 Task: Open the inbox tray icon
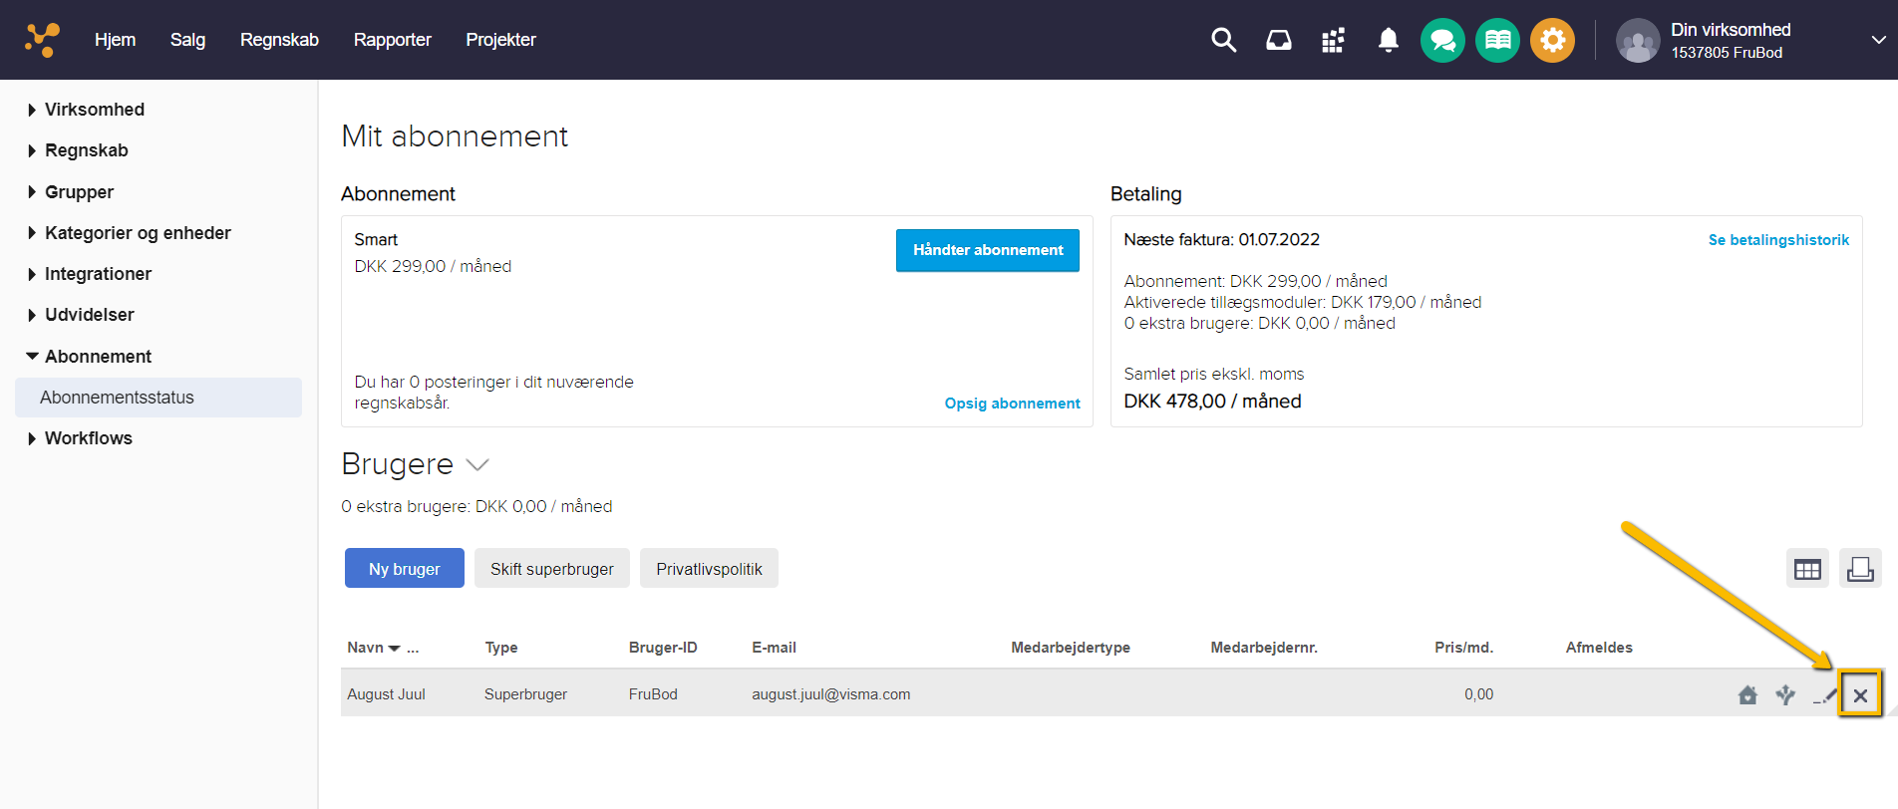click(x=1278, y=40)
